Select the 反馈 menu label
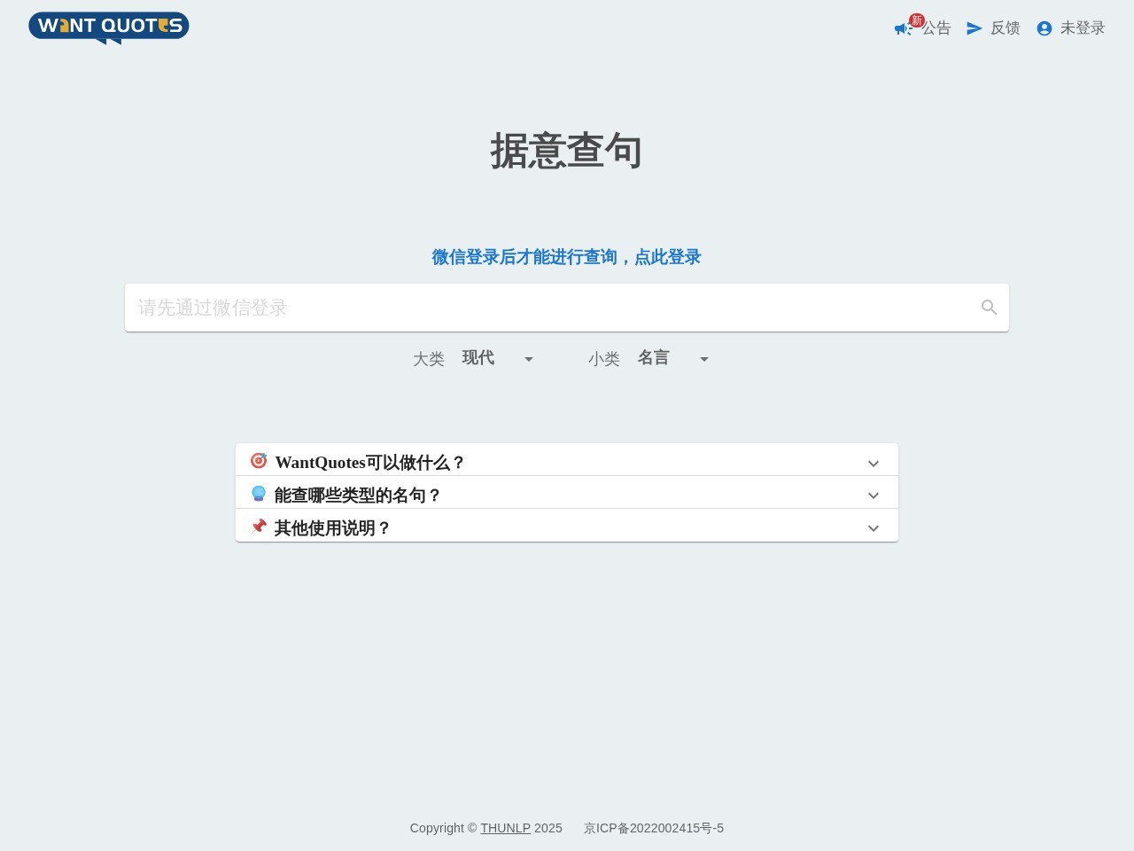1134x851 pixels. pos(1006,28)
